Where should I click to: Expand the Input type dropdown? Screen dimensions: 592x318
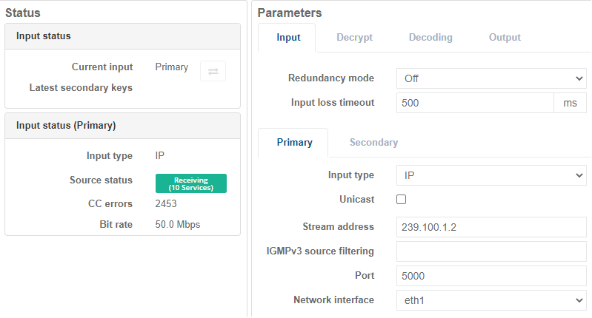(x=491, y=175)
